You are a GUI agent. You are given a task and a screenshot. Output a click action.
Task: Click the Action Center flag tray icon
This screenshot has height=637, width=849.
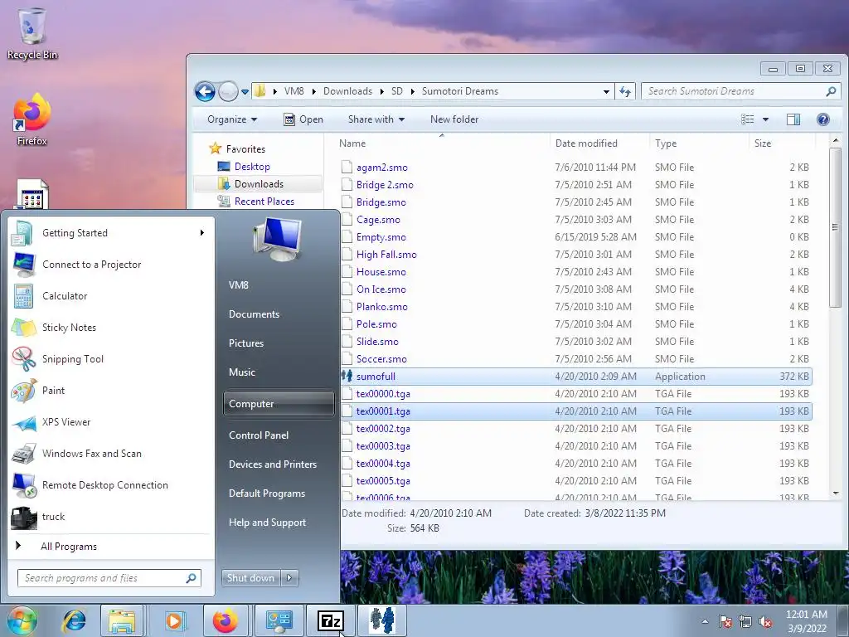[x=725, y=621]
